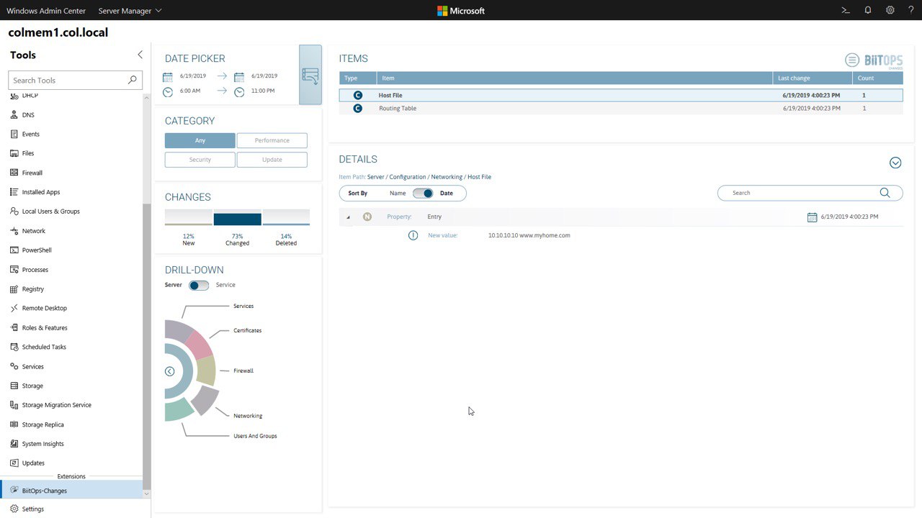
Task: Open help question mark icon
Action: coord(911,10)
